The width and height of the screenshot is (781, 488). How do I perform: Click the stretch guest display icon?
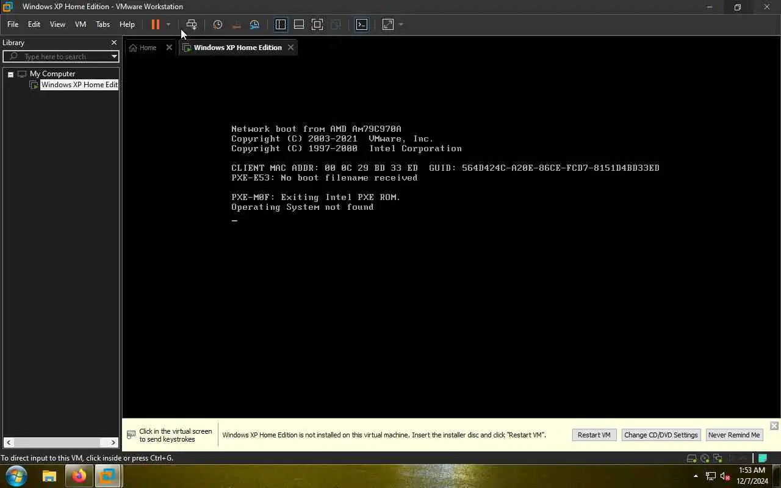(x=388, y=24)
